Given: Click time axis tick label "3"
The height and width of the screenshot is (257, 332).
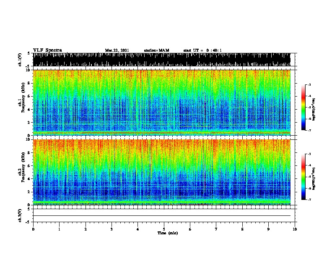Looking at the screenshot, I should [x=112, y=229].
